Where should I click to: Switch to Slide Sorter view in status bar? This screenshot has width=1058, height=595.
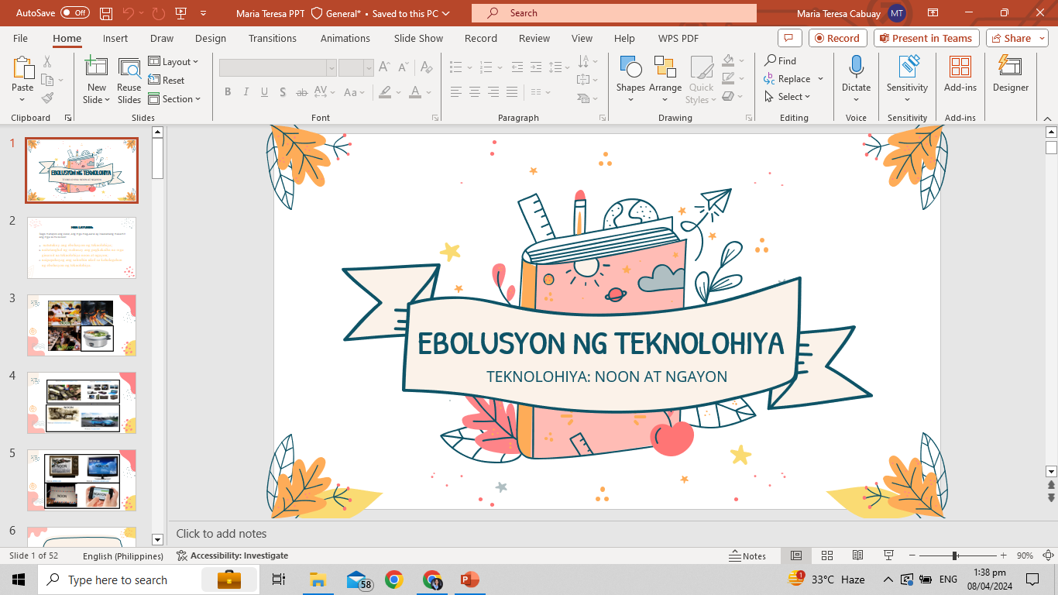[827, 555]
